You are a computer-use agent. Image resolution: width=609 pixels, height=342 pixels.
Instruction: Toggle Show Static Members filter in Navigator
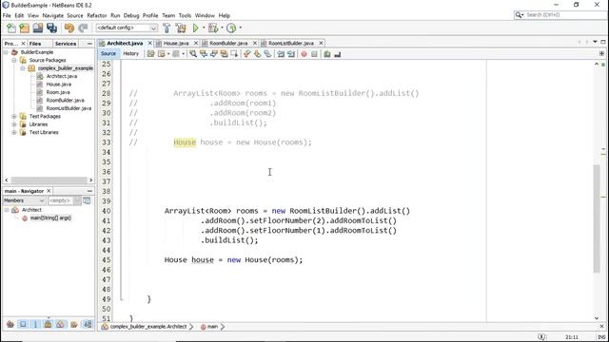[x=35, y=324]
